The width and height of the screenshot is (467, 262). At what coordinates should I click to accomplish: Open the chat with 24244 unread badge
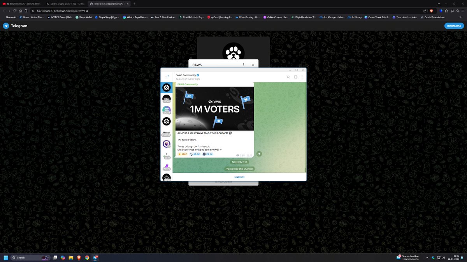pyautogui.click(x=166, y=110)
